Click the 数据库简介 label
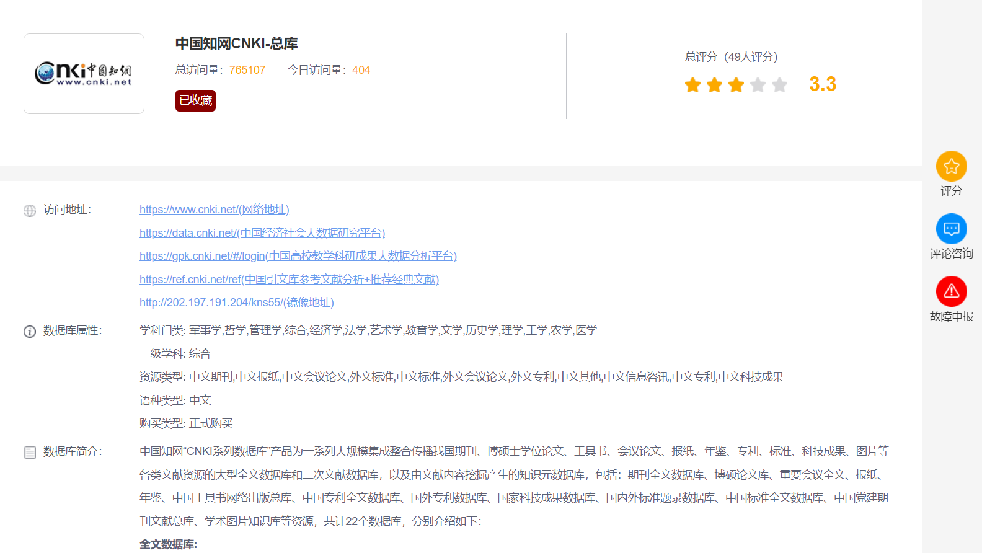The height and width of the screenshot is (553, 982). coord(73,451)
